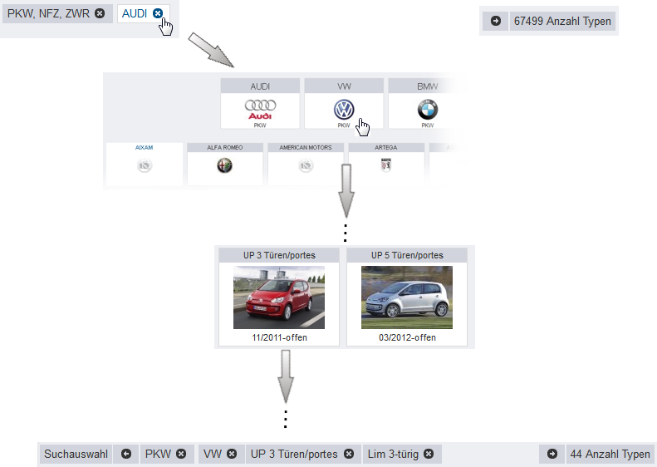
Task: Click the PKW breadcrumb text in bottom bar
Action: tap(158, 454)
